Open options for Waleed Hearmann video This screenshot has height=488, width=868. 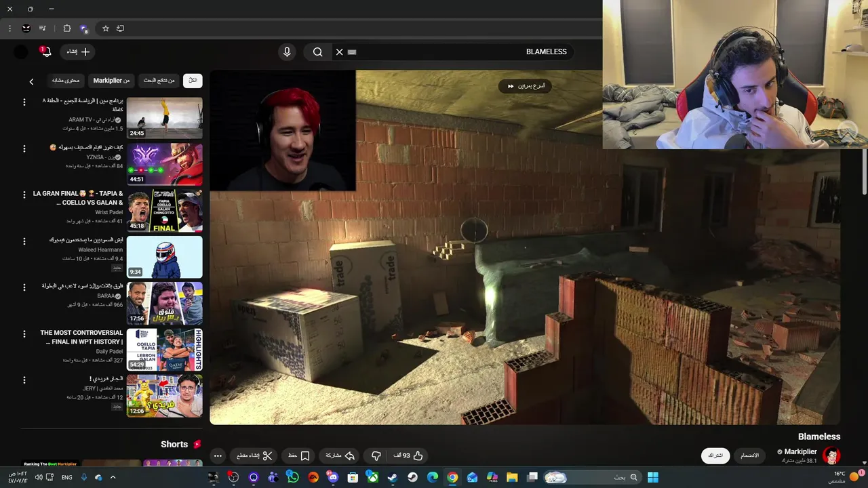point(24,241)
